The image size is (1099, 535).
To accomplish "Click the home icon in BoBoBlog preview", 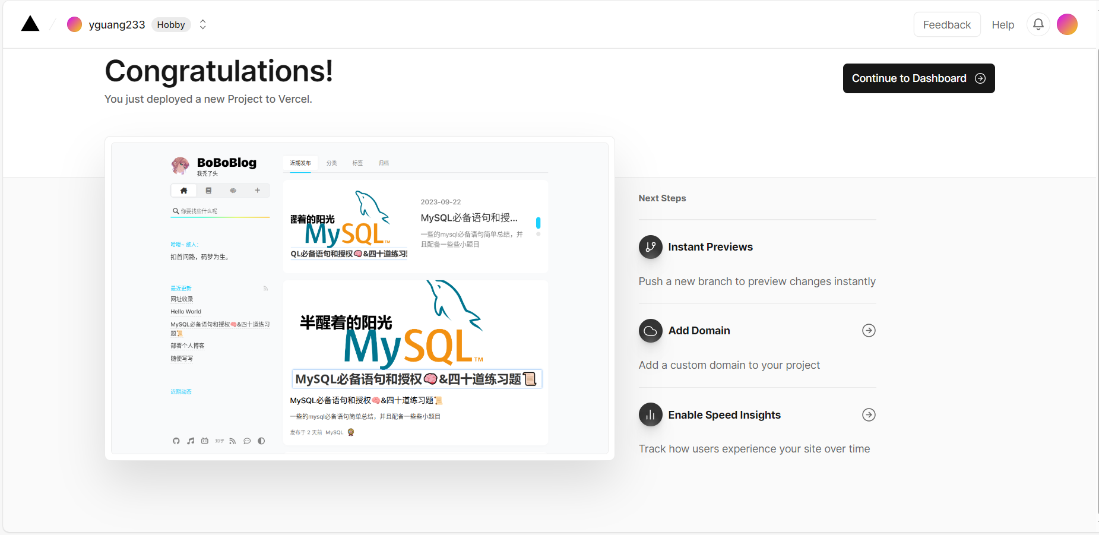I will coord(183,191).
